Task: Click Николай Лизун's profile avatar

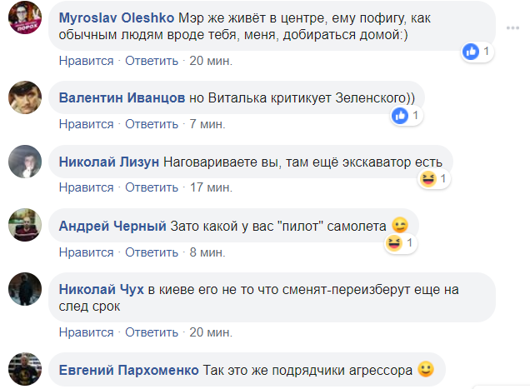Action: [x=26, y=161]
